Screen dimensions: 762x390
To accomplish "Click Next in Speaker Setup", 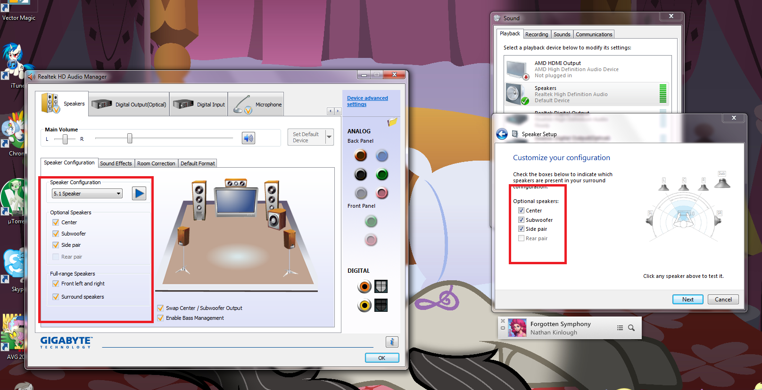I will click(688, 300).
